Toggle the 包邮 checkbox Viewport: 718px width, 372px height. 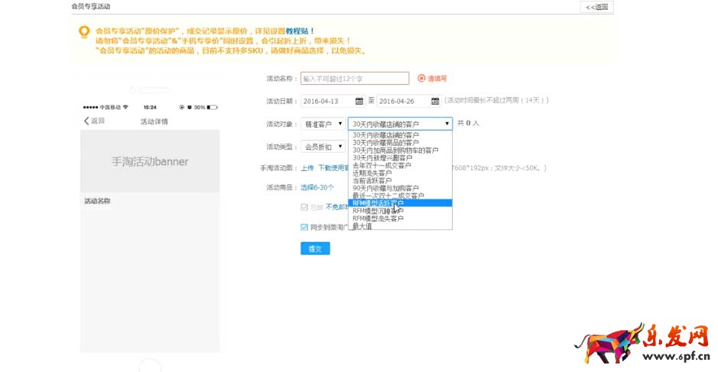(305, 207)
